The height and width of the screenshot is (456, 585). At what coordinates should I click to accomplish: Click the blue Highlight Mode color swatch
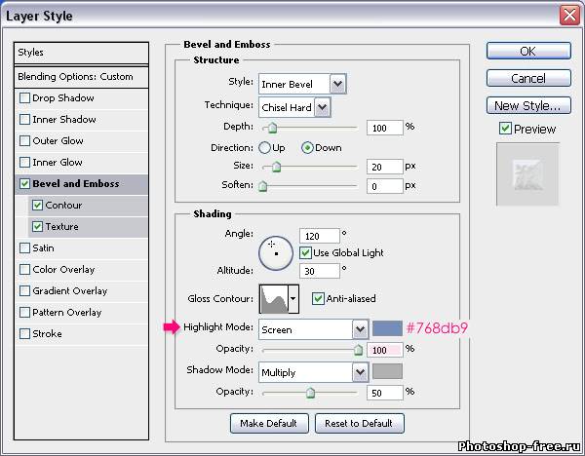click(386, 328)
